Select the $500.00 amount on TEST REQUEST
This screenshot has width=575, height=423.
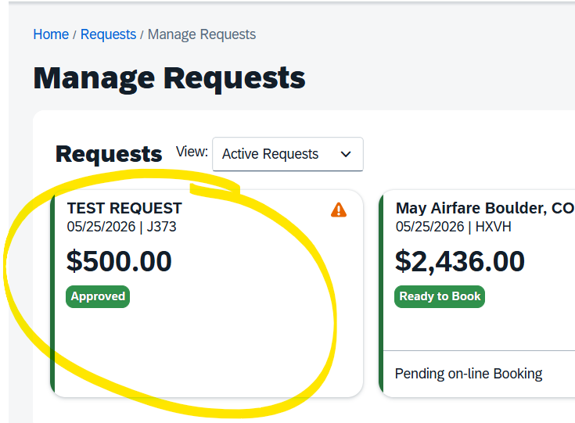[119, 261]
